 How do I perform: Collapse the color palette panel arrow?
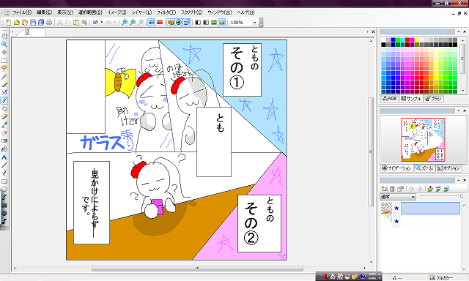(459, 31)
